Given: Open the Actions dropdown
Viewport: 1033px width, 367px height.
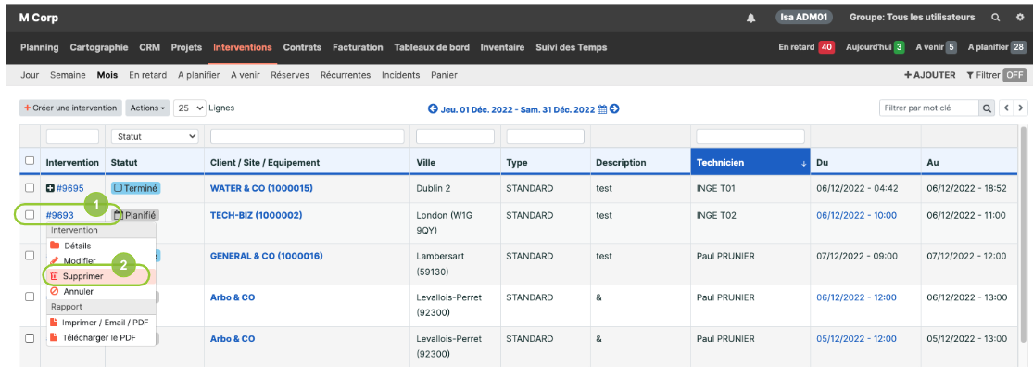Looking at the screenshot, I should (x=147, y=108).
